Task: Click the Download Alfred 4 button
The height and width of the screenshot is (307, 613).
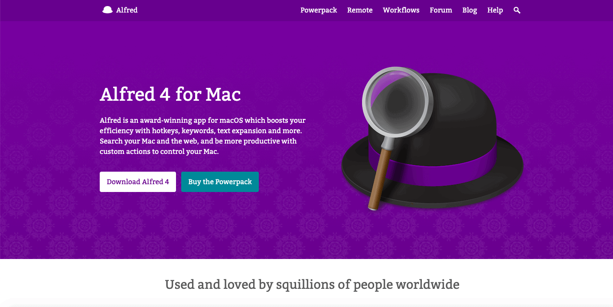Action: click(x=138, y=182)
